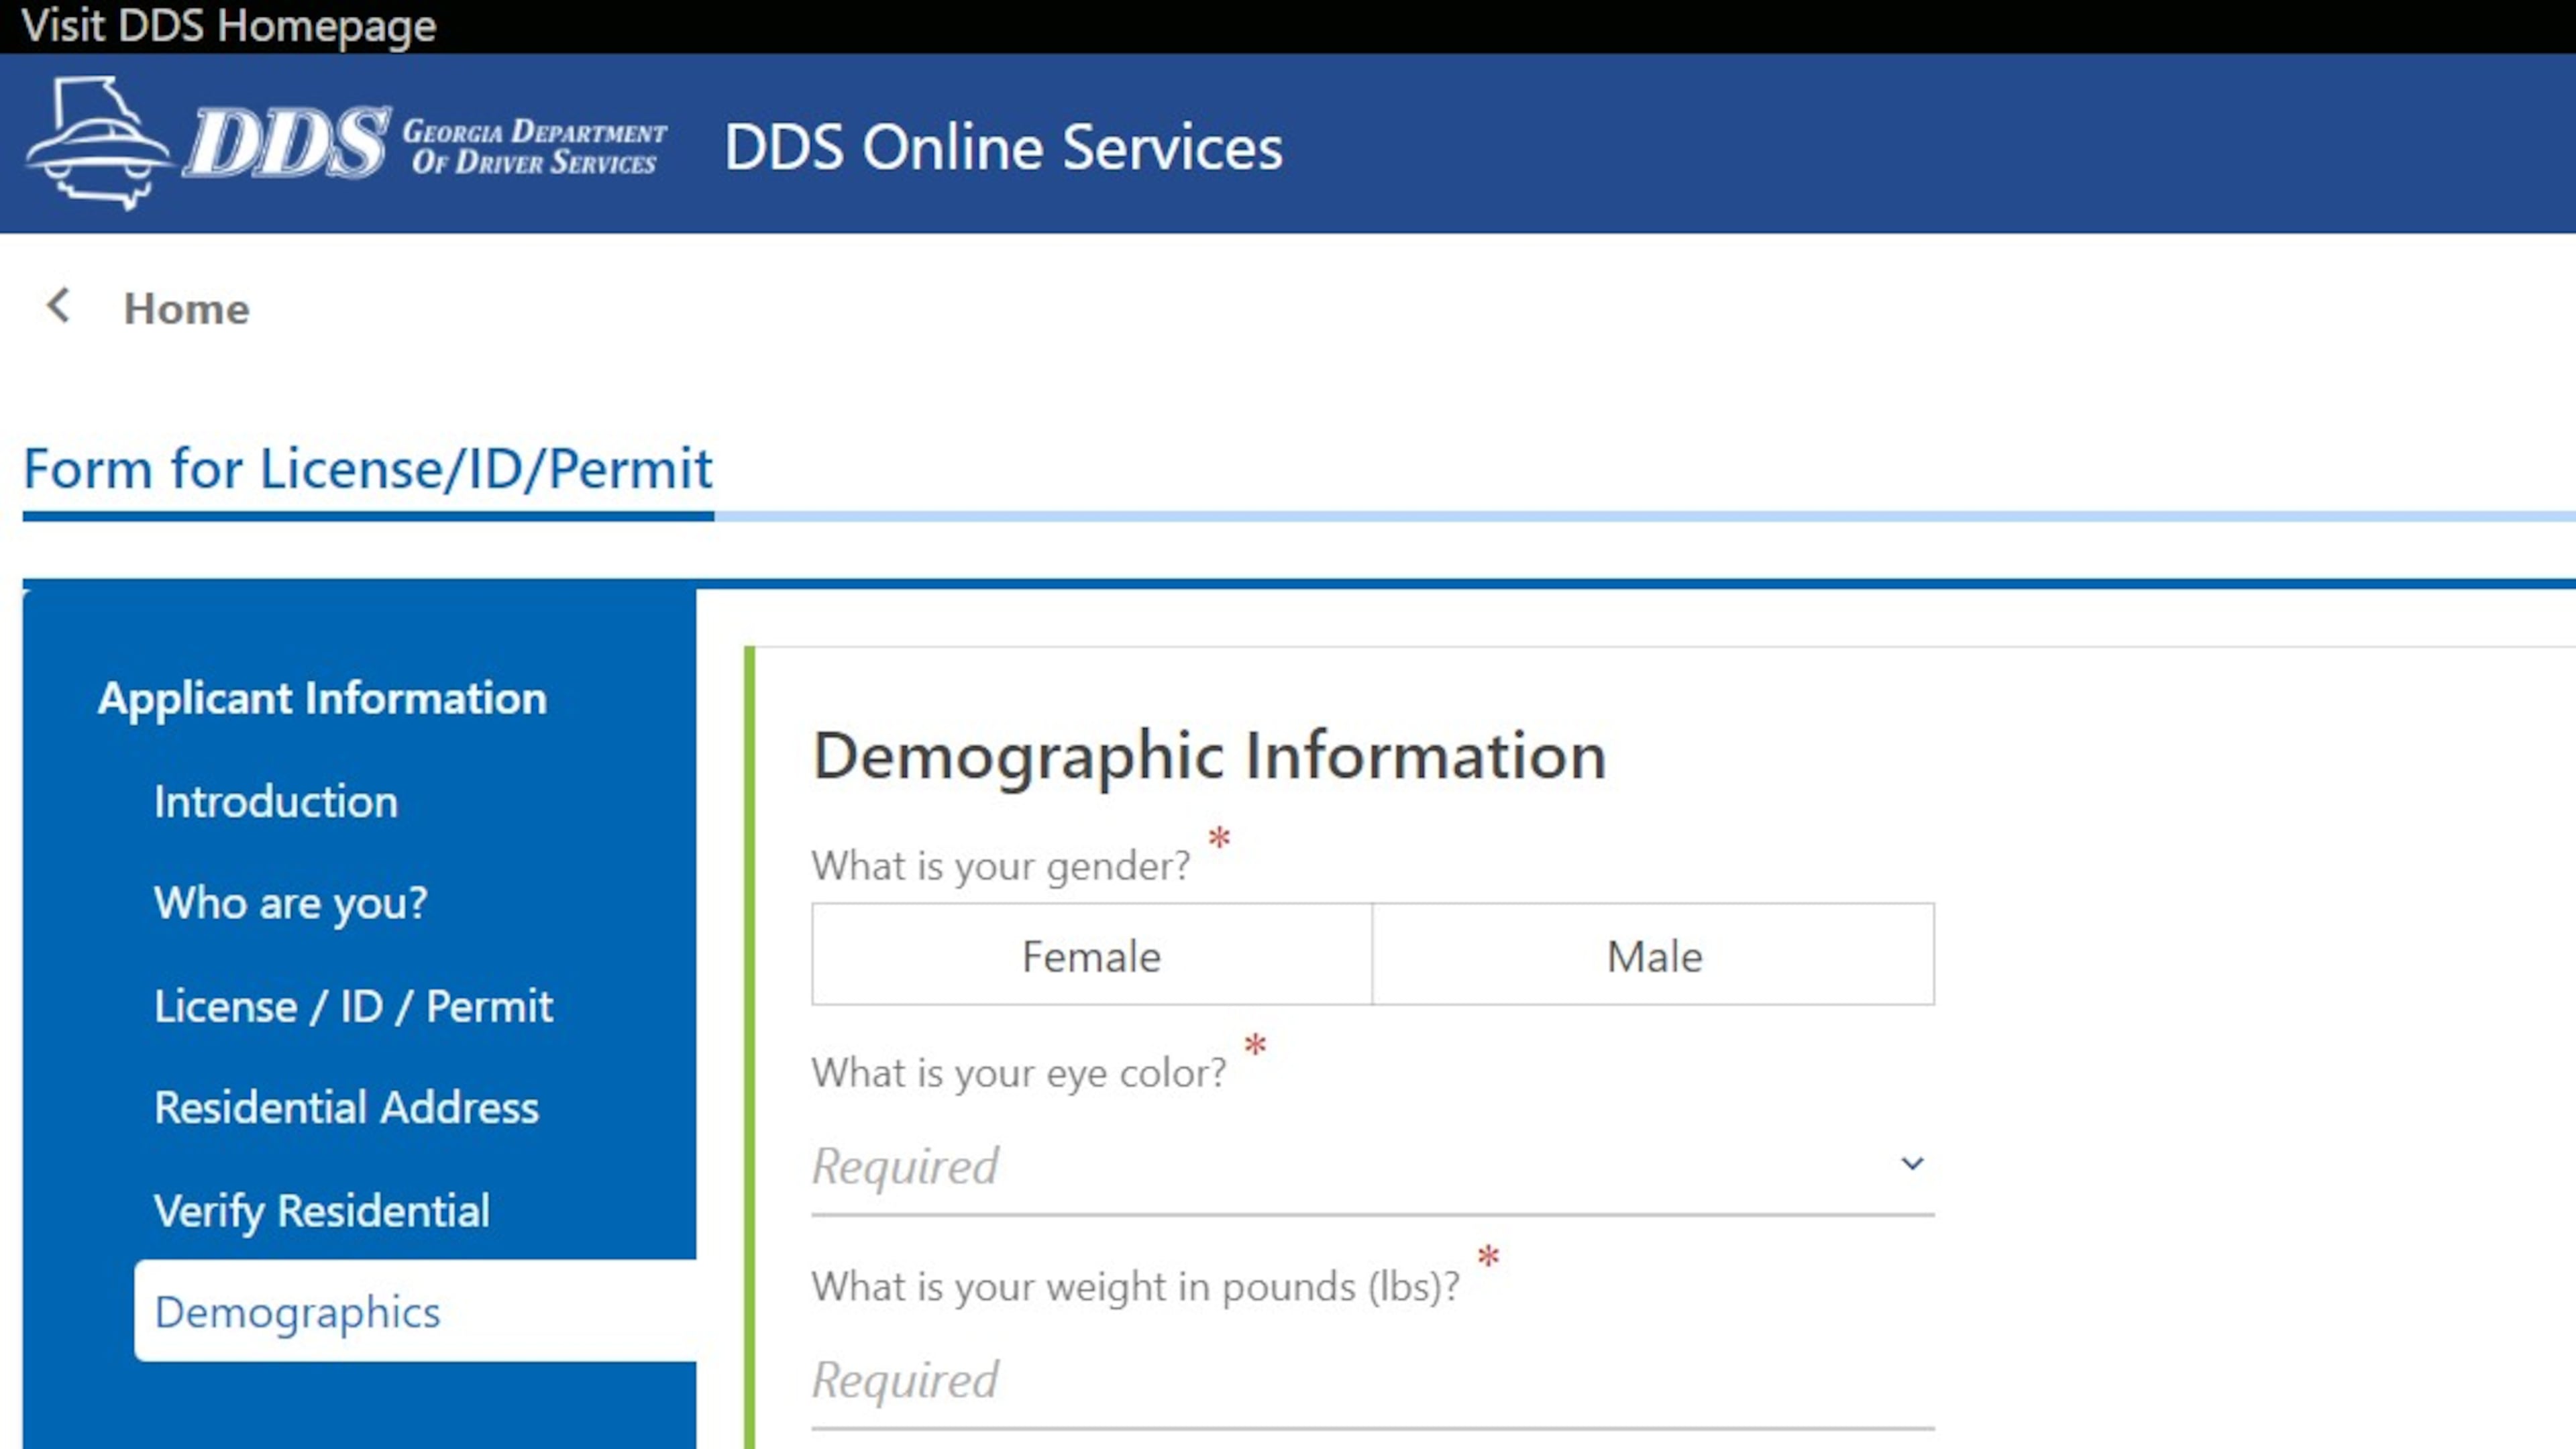This screenshot has height=1449, width=2576.
Task: Select the License / ID / Permit step
Action: [354, 1006]
